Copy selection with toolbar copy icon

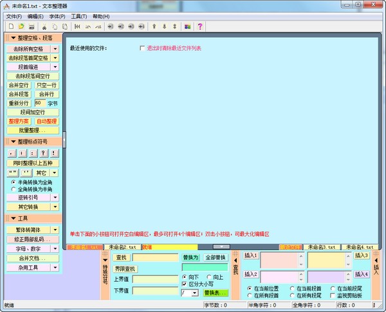(55, 26)
